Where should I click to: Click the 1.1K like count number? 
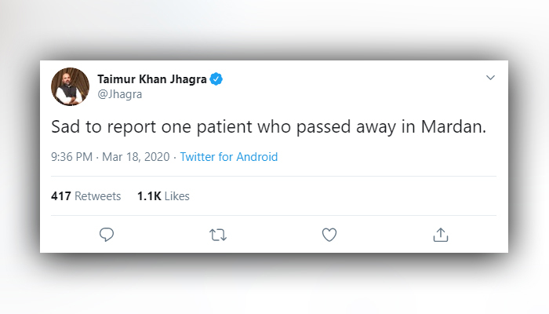149,196
